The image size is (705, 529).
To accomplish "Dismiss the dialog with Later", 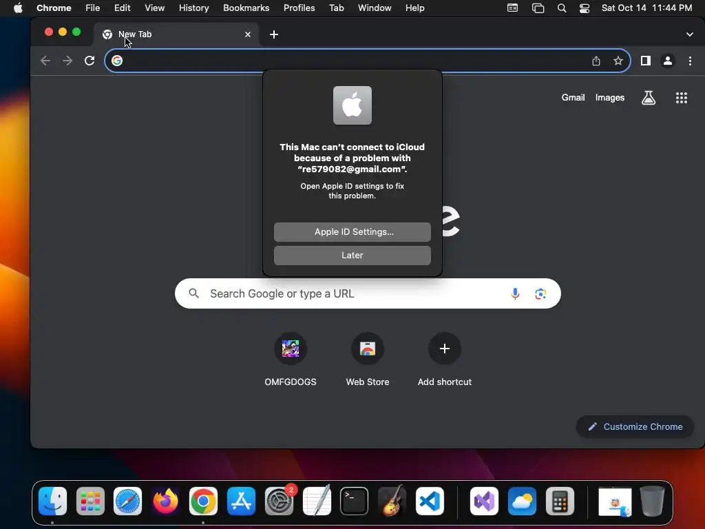I will click(x=352, y=255).
